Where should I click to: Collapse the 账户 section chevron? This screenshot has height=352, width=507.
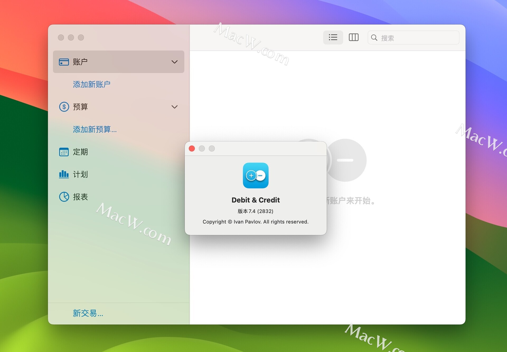pos(174,62)
